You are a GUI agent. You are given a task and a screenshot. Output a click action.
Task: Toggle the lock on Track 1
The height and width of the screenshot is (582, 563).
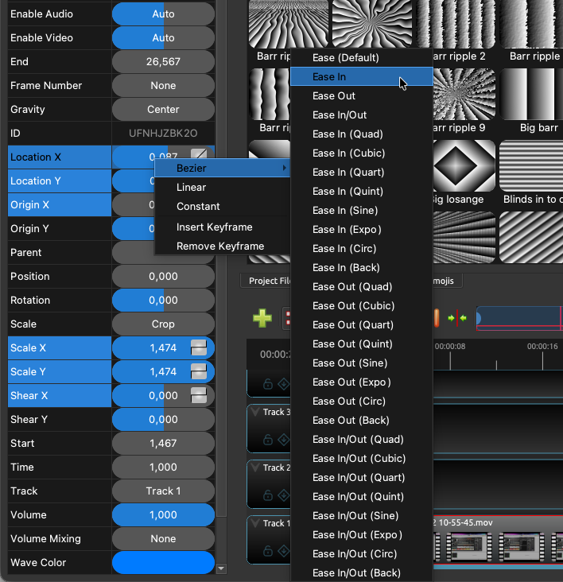click(x=268, y=549)
